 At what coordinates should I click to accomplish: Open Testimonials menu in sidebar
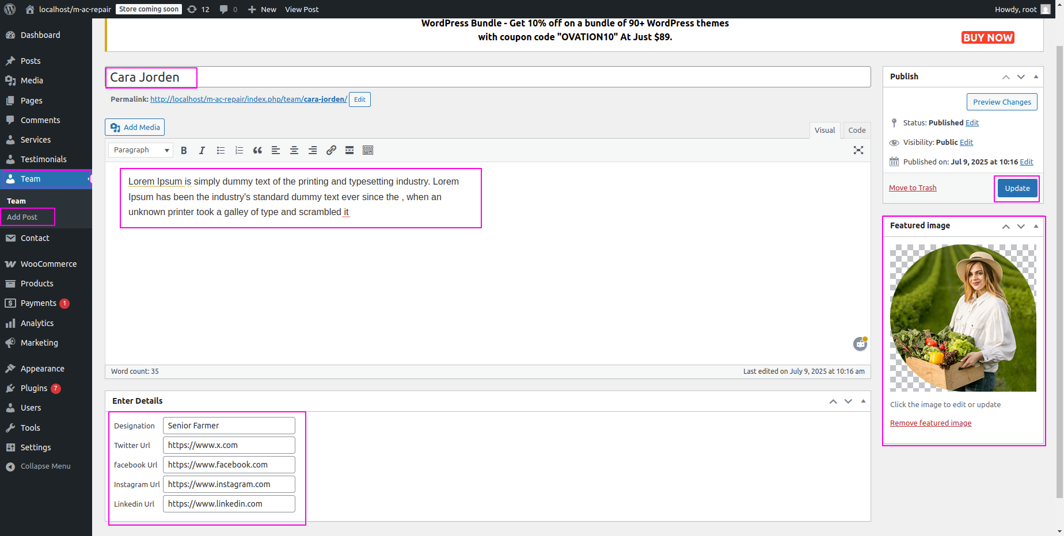(46, 159)
